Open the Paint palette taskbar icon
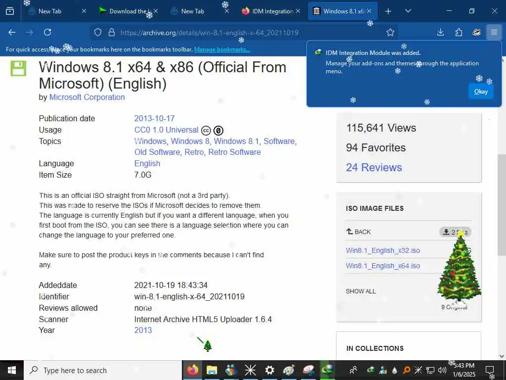Viewport: 506px width, 380px height. 289,370
